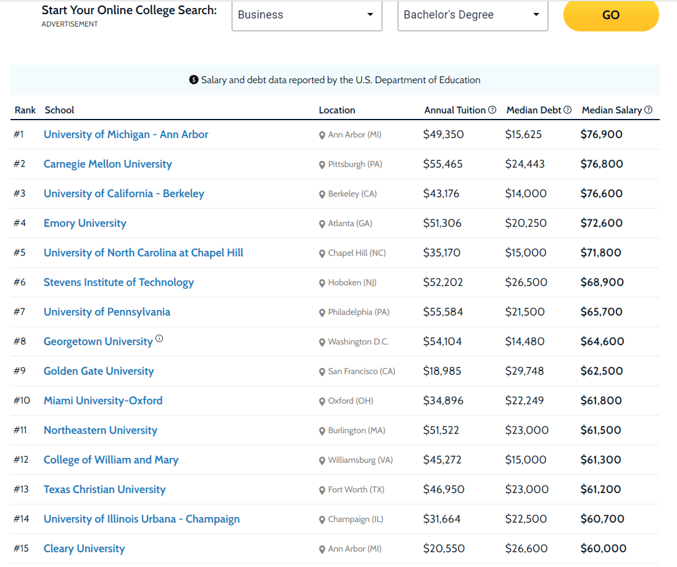
Task: Open University of North Carolina at Chapel Hill
Action: point(143,253)
